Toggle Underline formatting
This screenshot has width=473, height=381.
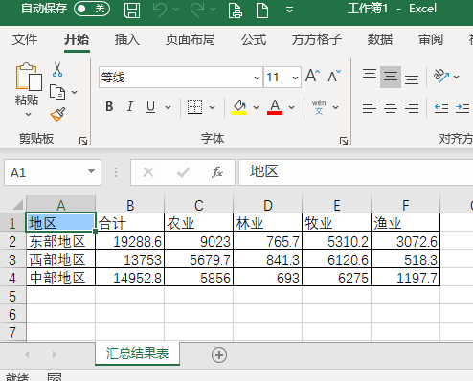pyautogui.click(x=150, y=107)
